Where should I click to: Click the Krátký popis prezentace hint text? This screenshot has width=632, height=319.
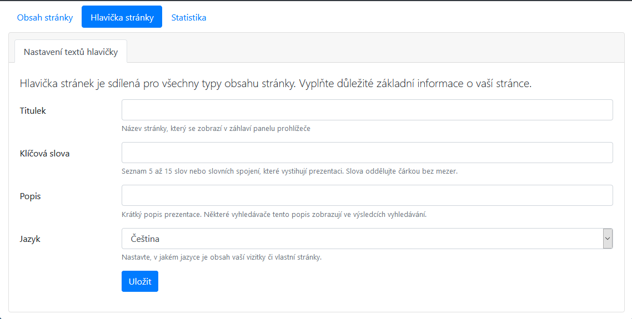(274, 214)
